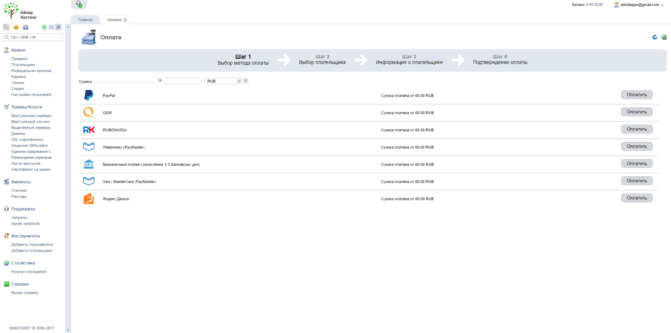Collapse all menu sections with minus icon

51,27
